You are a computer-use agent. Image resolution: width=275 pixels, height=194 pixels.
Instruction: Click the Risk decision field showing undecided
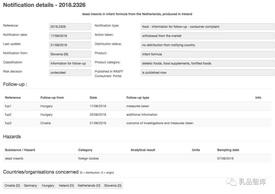click(70, 72)
